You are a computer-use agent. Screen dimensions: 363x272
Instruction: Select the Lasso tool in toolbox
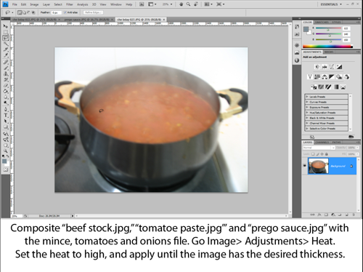[x=5, y=38]
